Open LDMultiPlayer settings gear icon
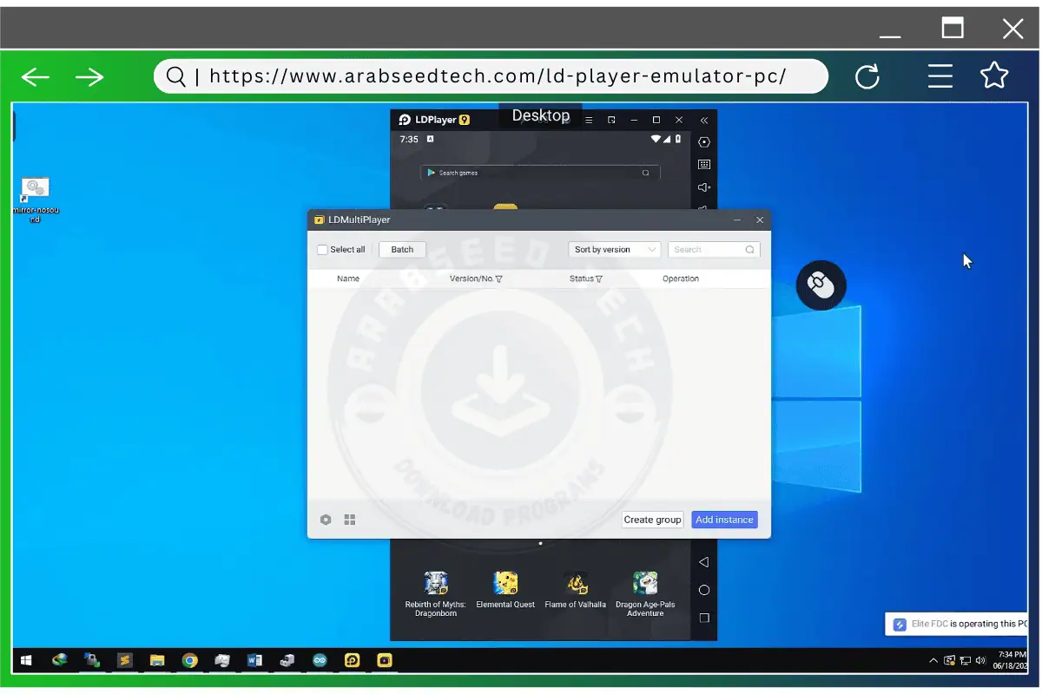The width and height of the screenshot is (1042, 694). pos(326,520)
